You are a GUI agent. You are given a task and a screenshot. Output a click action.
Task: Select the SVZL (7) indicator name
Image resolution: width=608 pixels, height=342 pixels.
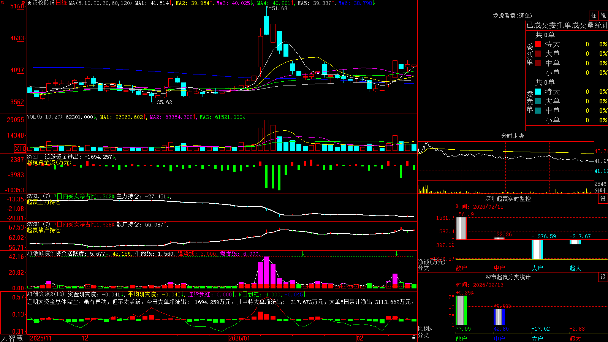coord(39,196)
